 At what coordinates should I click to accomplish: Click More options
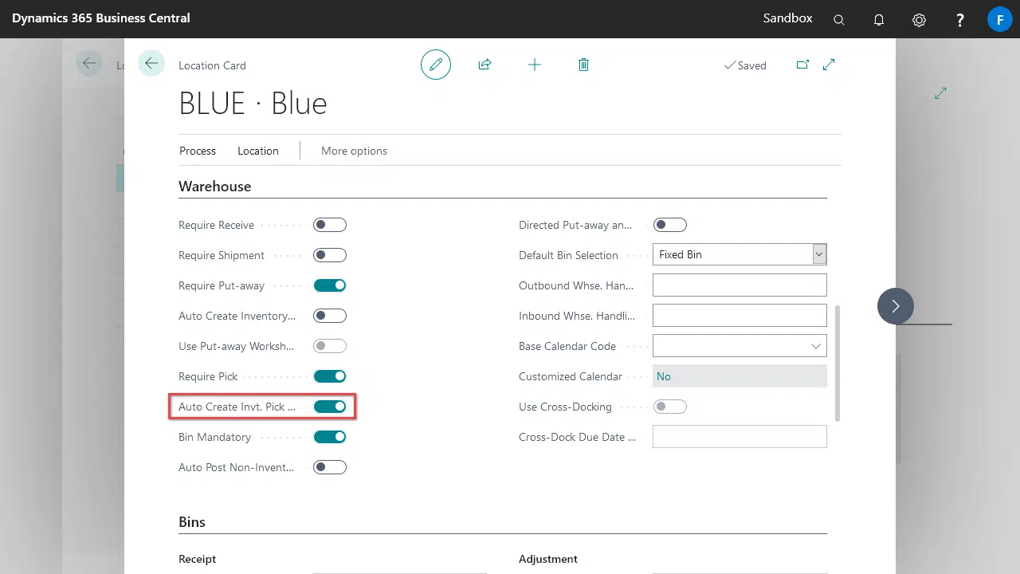(354, 151)
